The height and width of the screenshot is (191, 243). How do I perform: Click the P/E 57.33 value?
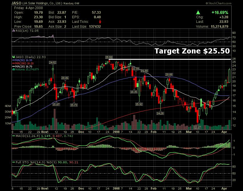(x=96, y=13)
